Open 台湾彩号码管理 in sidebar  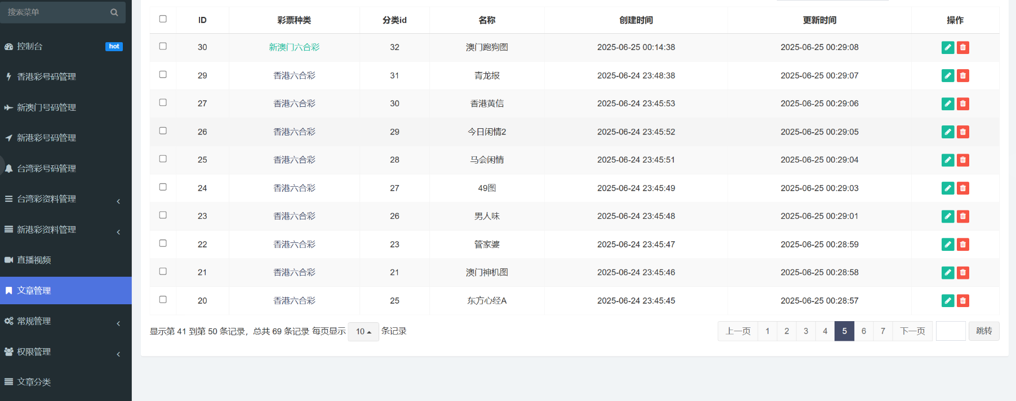66,168
